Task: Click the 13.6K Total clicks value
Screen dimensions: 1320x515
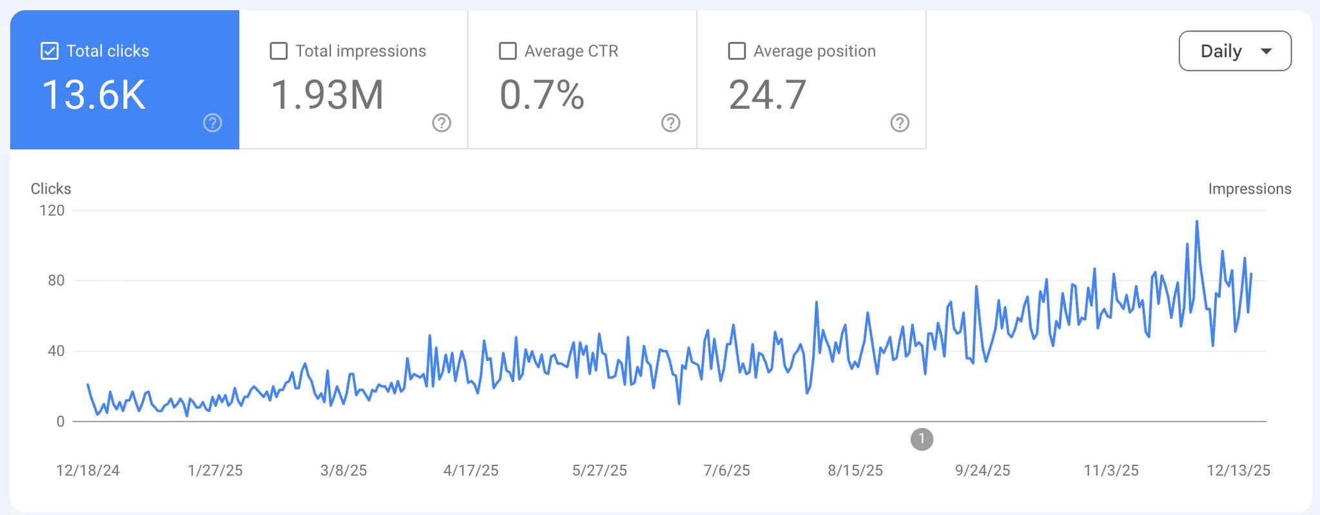Action: click(x=94, y=95)
